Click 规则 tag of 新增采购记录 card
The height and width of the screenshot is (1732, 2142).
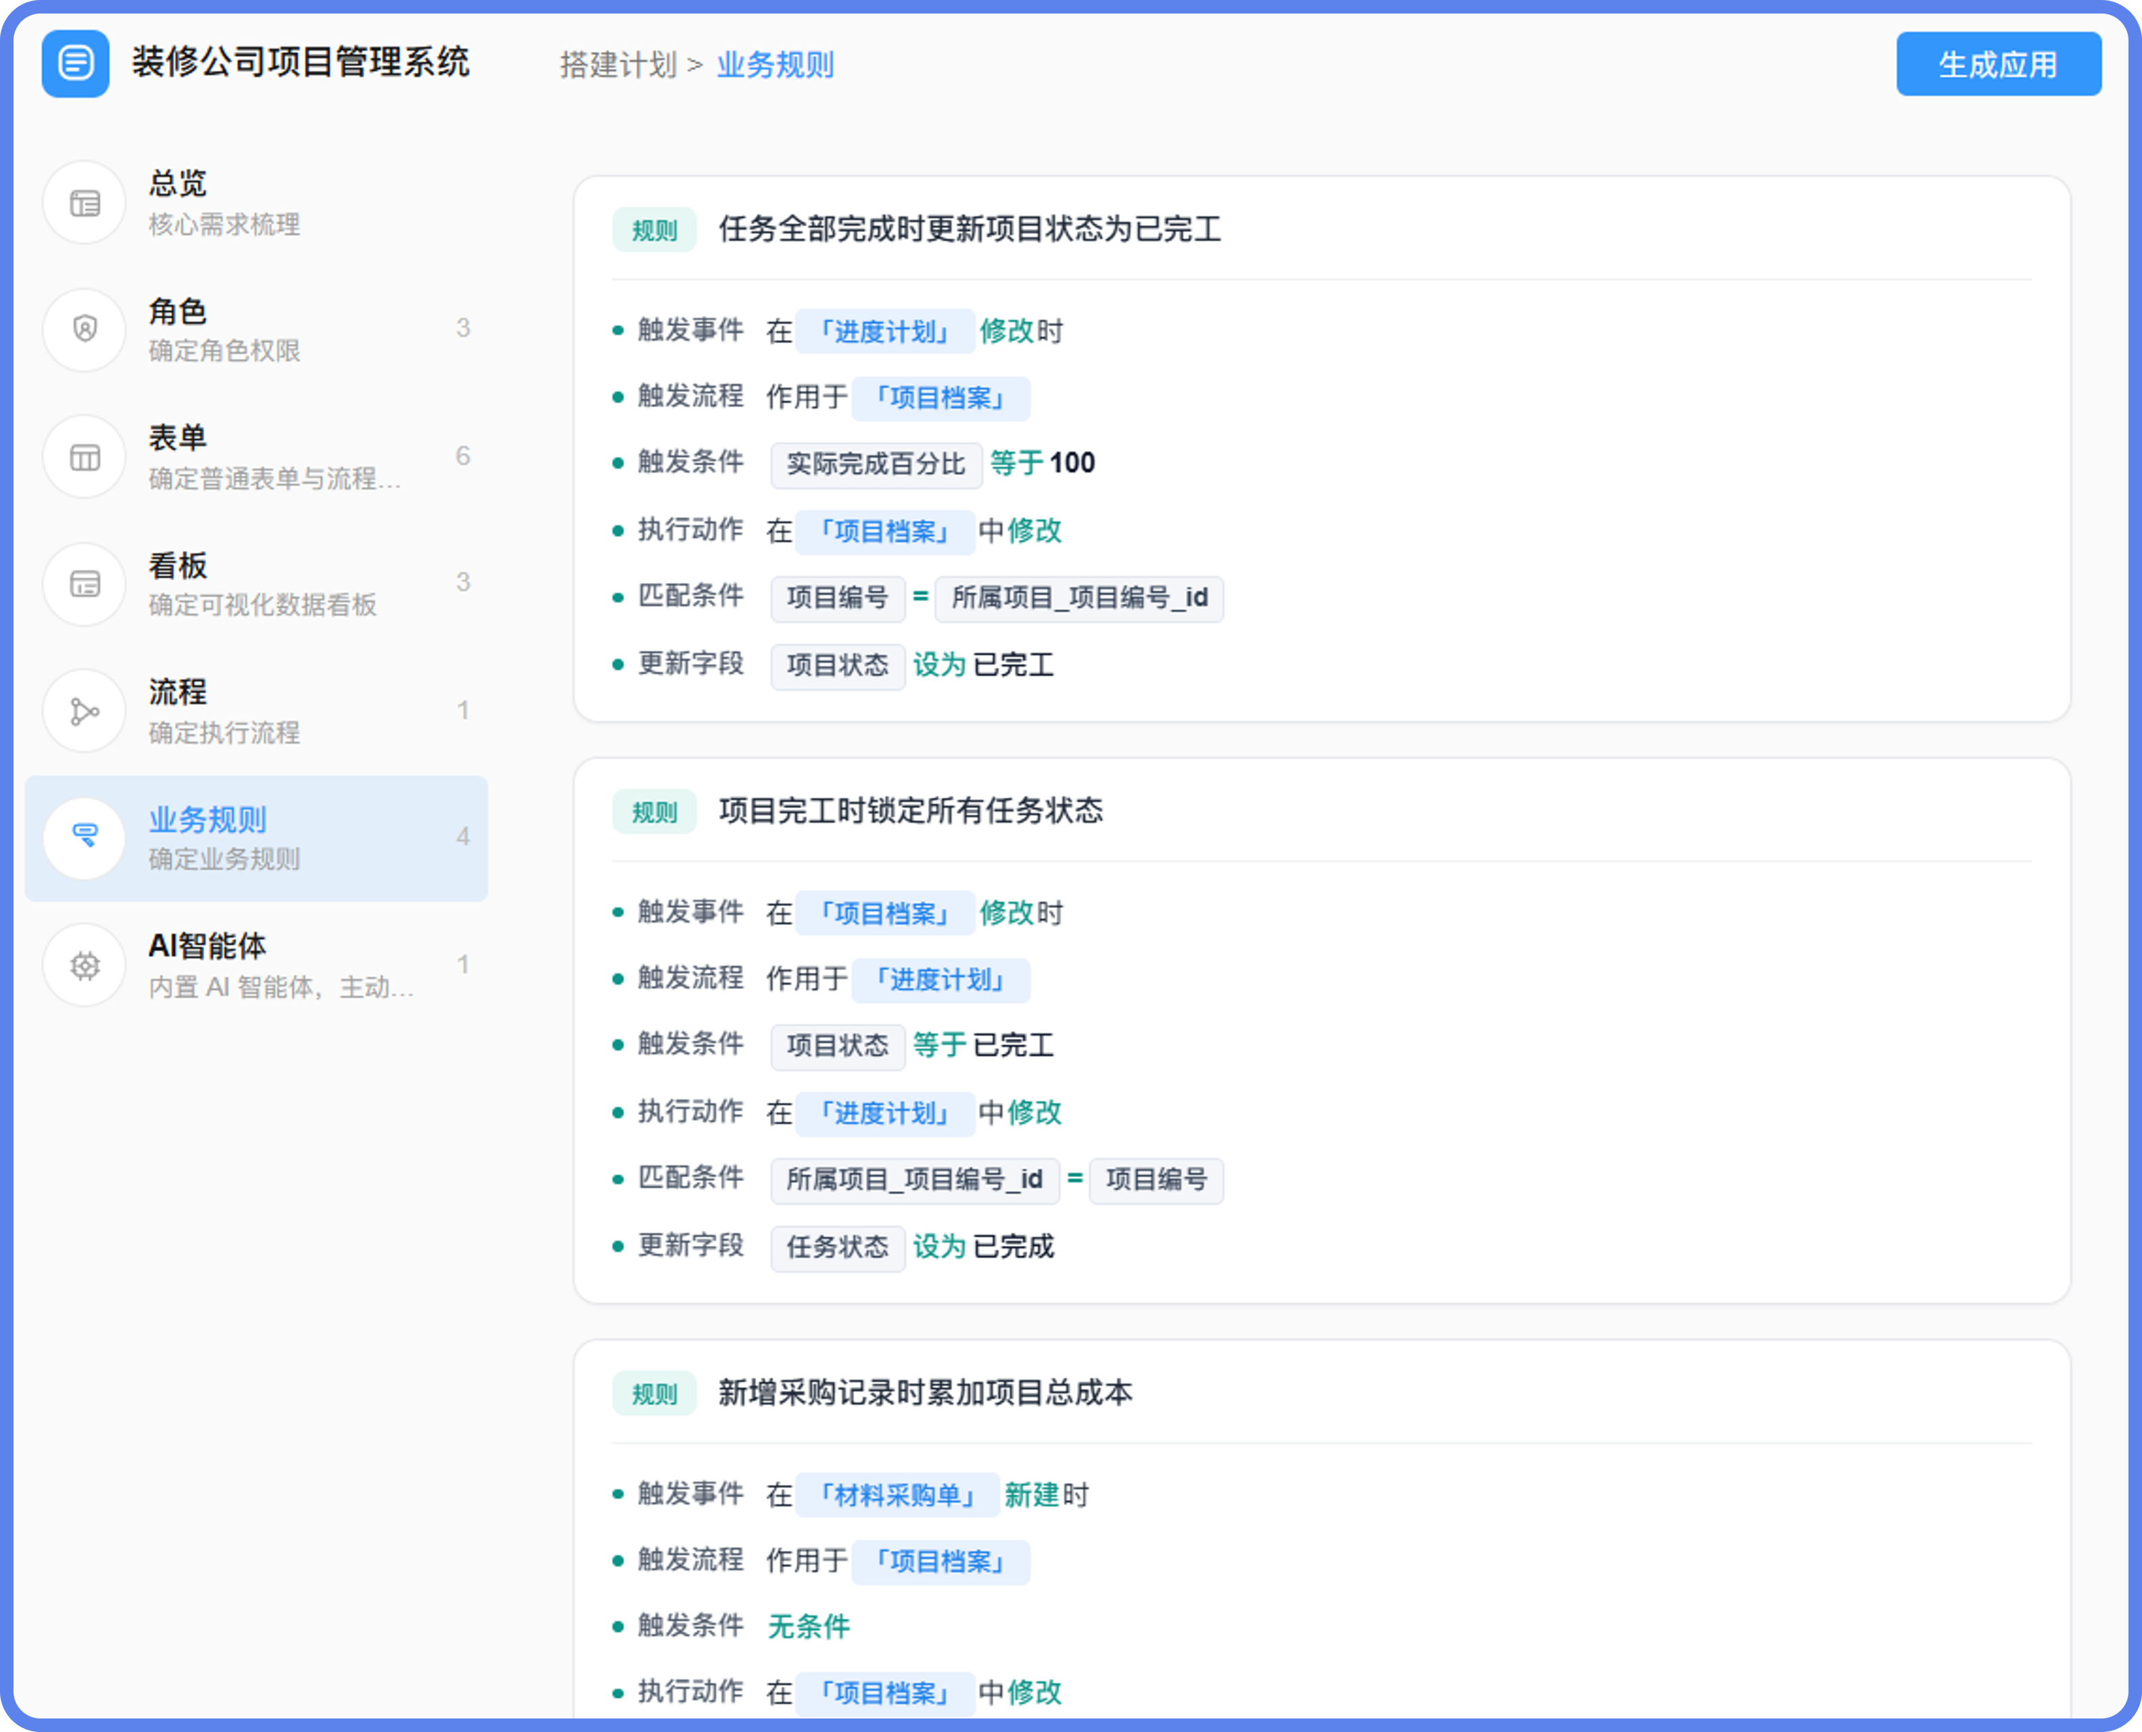tap(654, 1394)
